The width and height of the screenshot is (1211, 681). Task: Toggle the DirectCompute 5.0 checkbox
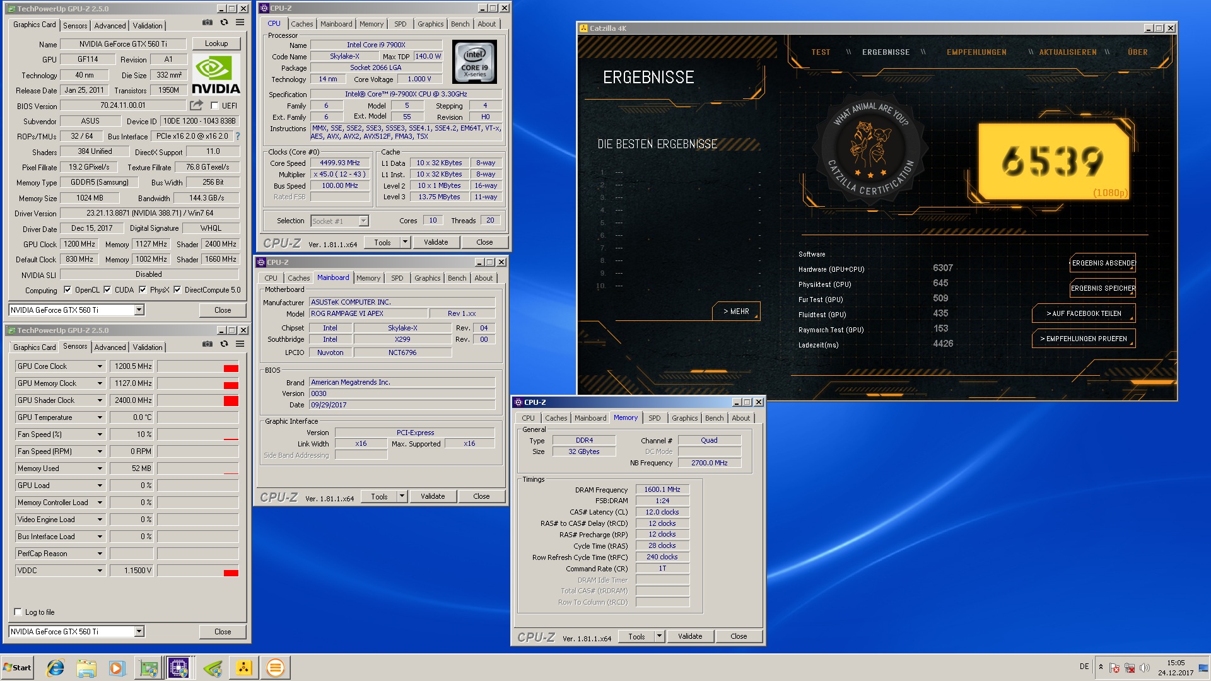(x=177, y=290)
